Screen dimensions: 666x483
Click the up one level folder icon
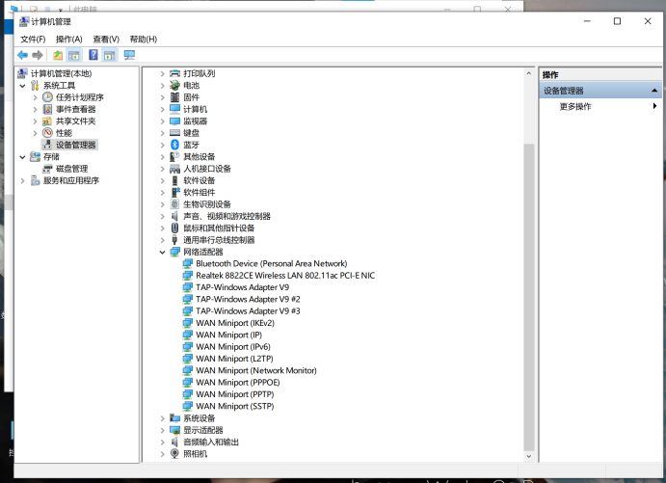point(58,55)
